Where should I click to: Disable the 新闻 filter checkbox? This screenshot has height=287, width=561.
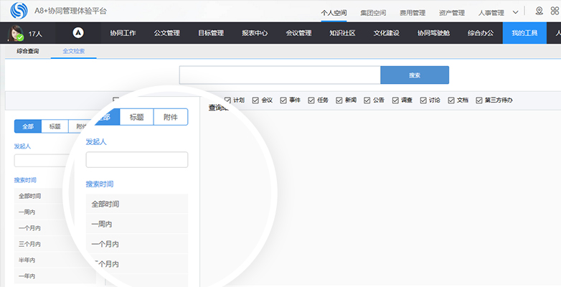[x=339, y=100]
